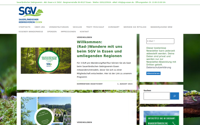Click the forest 'Raus in die Natur' thumbnail
This screenshot has height=125, width=200.
[46, 61]
